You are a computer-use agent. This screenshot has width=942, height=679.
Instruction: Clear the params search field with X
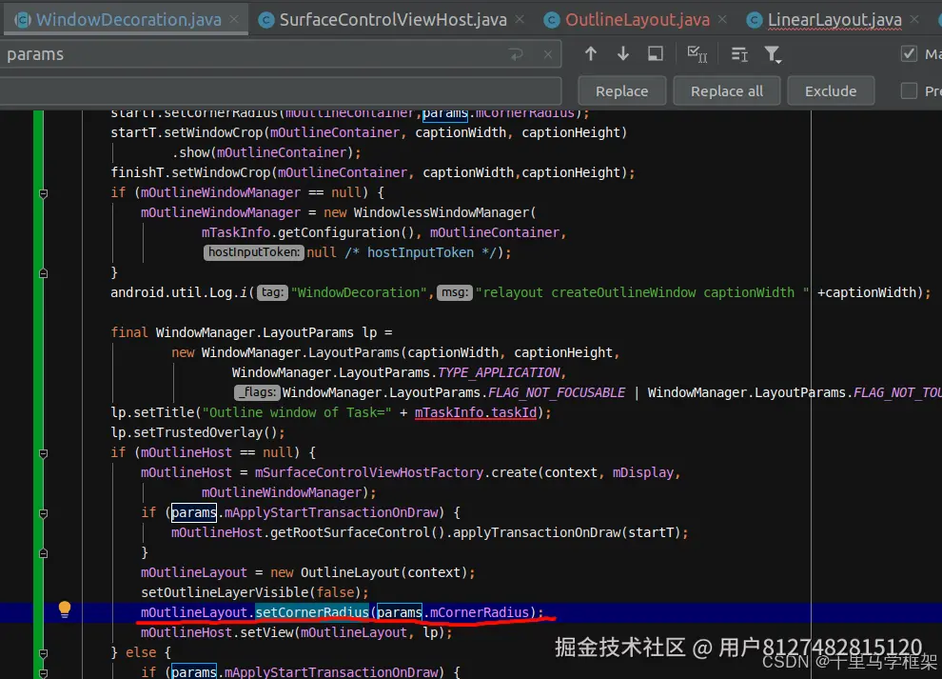548,54
